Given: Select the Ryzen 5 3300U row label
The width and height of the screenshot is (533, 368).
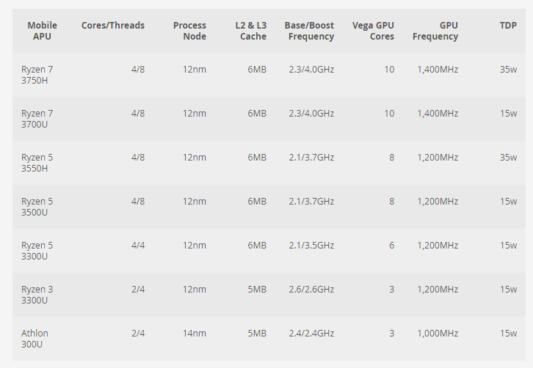Looking at the screenshot, I should 37,251.
